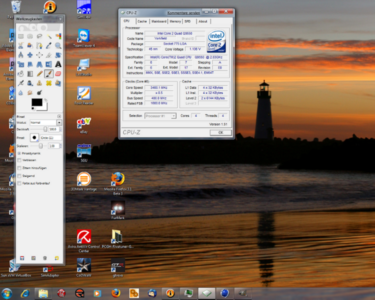The width and height of the screenshot is (375, 300).
Task: Pick the Eraser tool
Action: click(58, 73)
